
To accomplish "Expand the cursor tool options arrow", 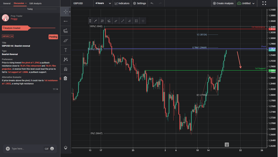I will pos(70,12).
